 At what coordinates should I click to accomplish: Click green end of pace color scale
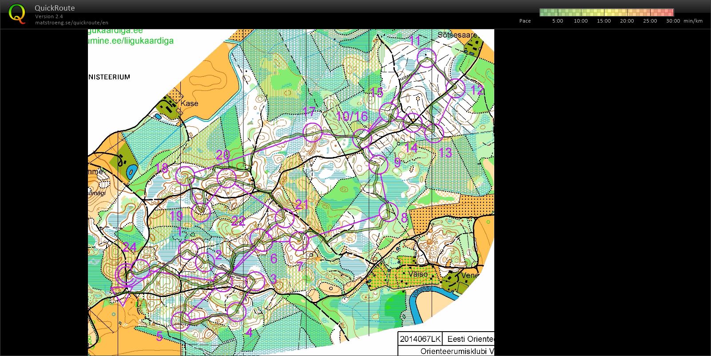[543, 12]
